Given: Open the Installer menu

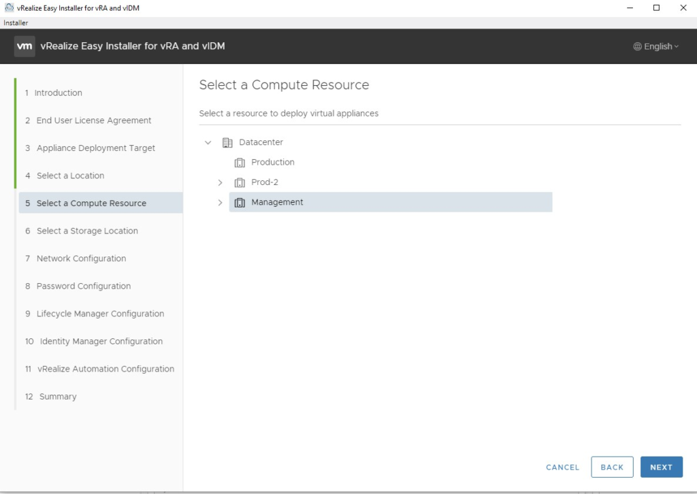Looking at the screenshot, I should click(16, 22).
